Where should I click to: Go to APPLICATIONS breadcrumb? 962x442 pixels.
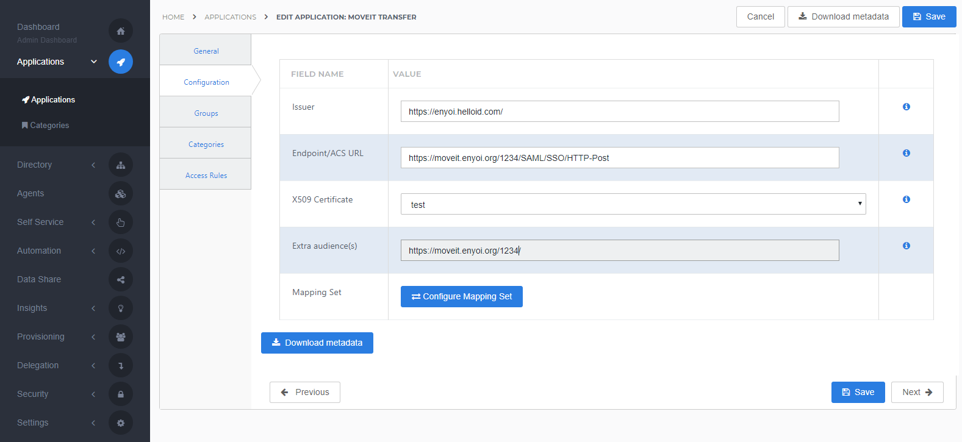click(x=231, y=17)
